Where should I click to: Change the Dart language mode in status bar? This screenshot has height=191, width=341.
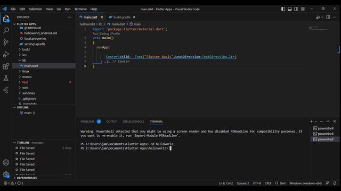click(282, 183)
